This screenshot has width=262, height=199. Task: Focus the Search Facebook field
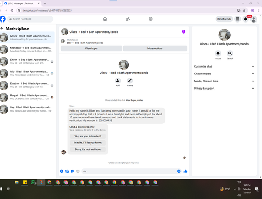coord(30,19)
